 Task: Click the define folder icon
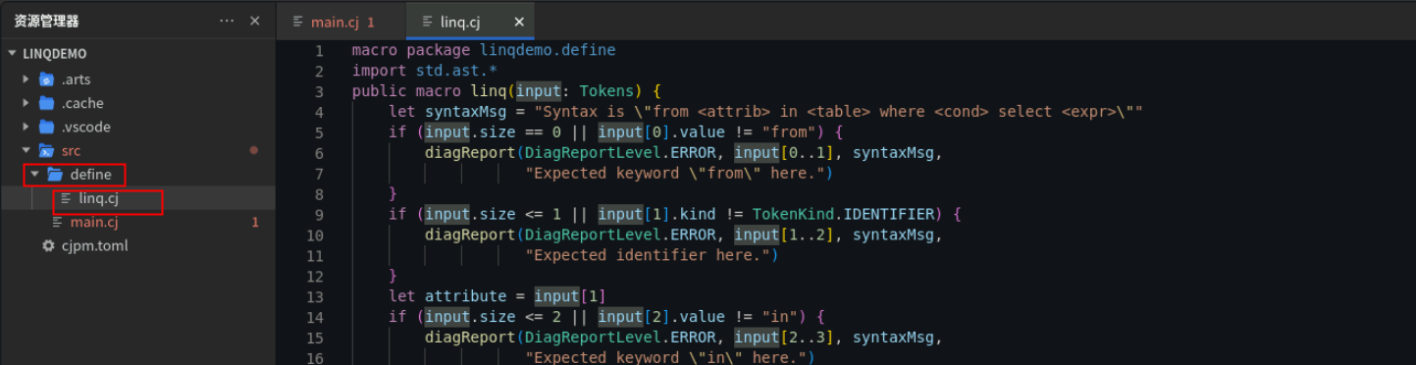point(55,175)
